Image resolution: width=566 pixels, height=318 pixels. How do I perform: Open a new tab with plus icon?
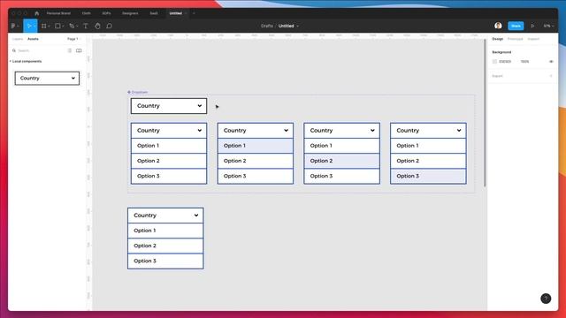(x=194, y=13)
